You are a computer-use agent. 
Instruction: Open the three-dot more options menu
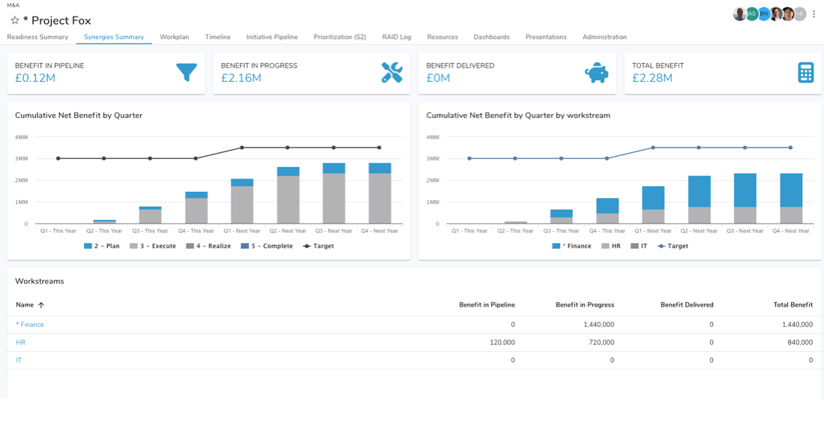pyautogui.click(x=814, y=14)
